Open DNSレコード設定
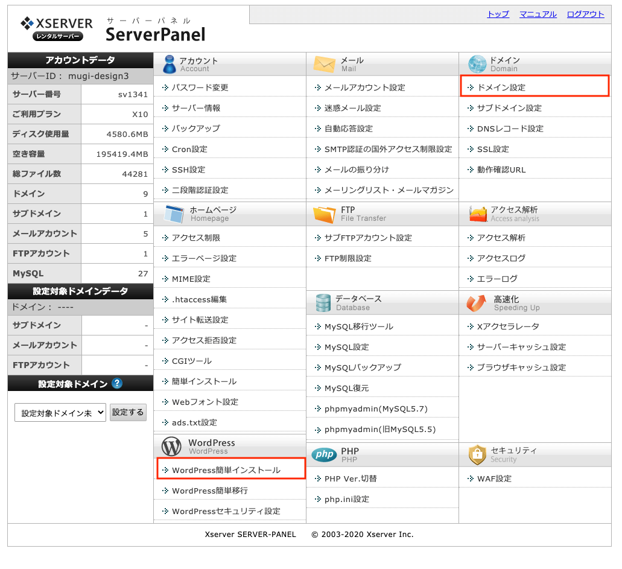 510,129
